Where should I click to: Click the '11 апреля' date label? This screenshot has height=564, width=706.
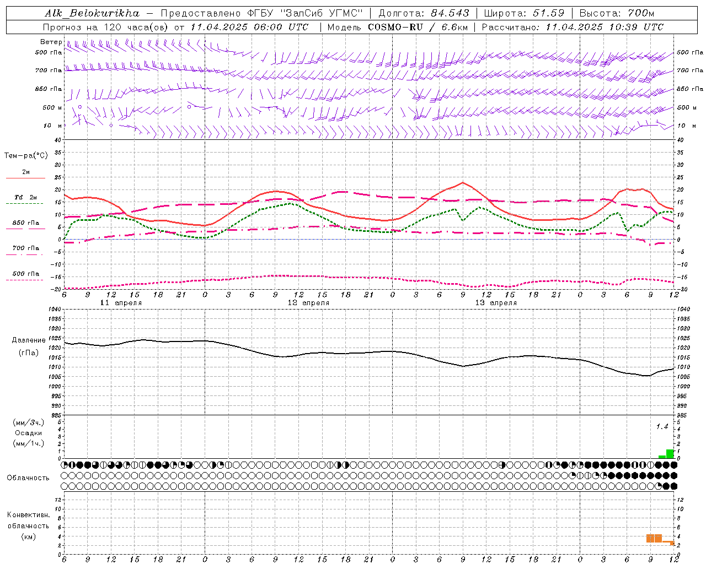tap(121, 303)
